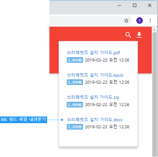Open Chrome's three-dot menu
The height and width of the screenshot is (157, 158).
pyautogui.click(x=150, y=20)
